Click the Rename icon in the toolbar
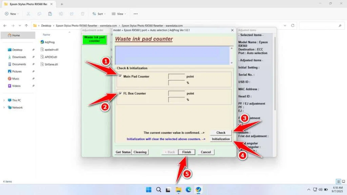Image resolution: width=347 pixels, height=195 pixels. point(61,14)
